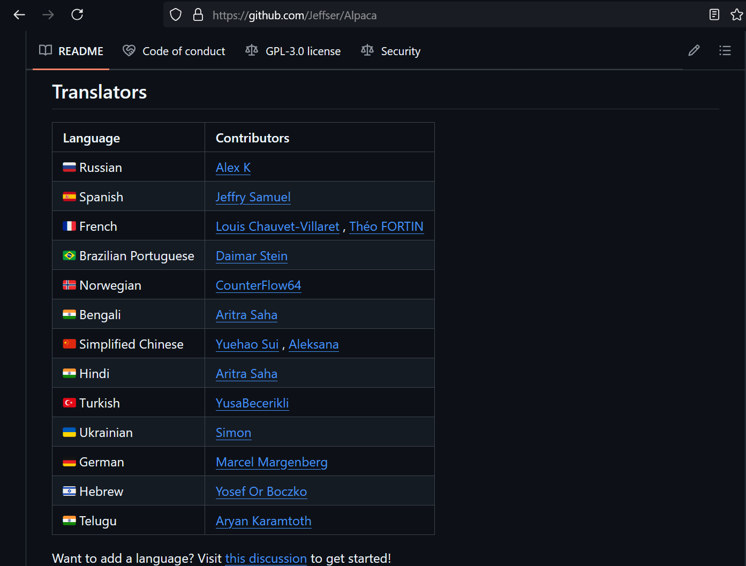Viewport: 746px width, 566px height.
Task: Visit CounterFlow64's contributor link
Action: pyautogui.click(x=258, y=285)
